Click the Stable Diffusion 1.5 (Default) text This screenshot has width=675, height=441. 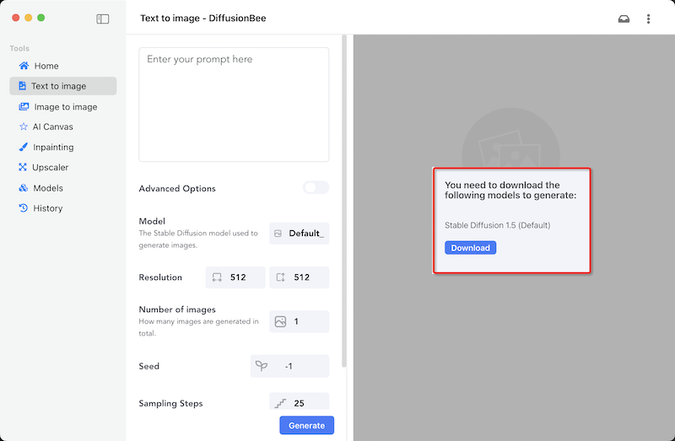click(497, 225)
